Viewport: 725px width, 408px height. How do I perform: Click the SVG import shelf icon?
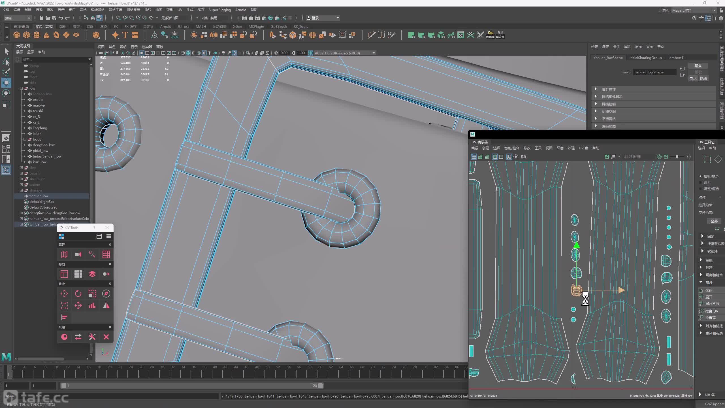tap(135, 35)
